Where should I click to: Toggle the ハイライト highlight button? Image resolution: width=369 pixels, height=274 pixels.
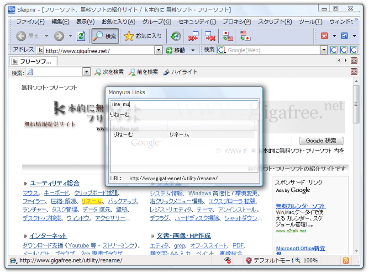180,72
